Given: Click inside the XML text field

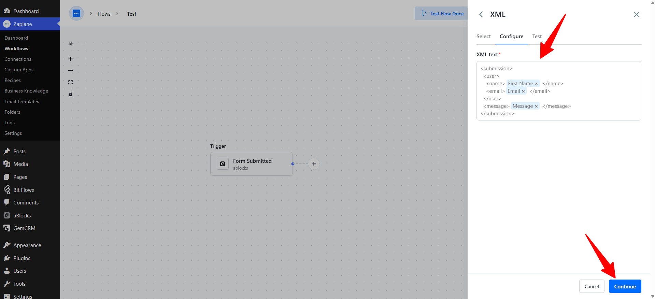Looking at the screenshot, I should click(559, 91).
